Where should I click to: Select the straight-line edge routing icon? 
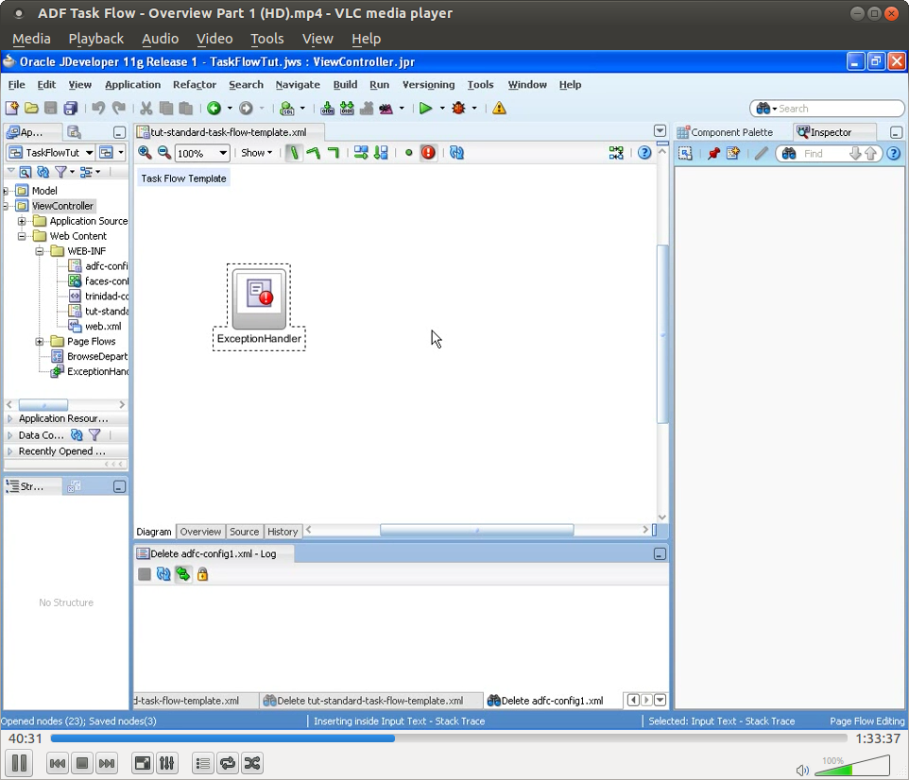click(x=293, y=152)
